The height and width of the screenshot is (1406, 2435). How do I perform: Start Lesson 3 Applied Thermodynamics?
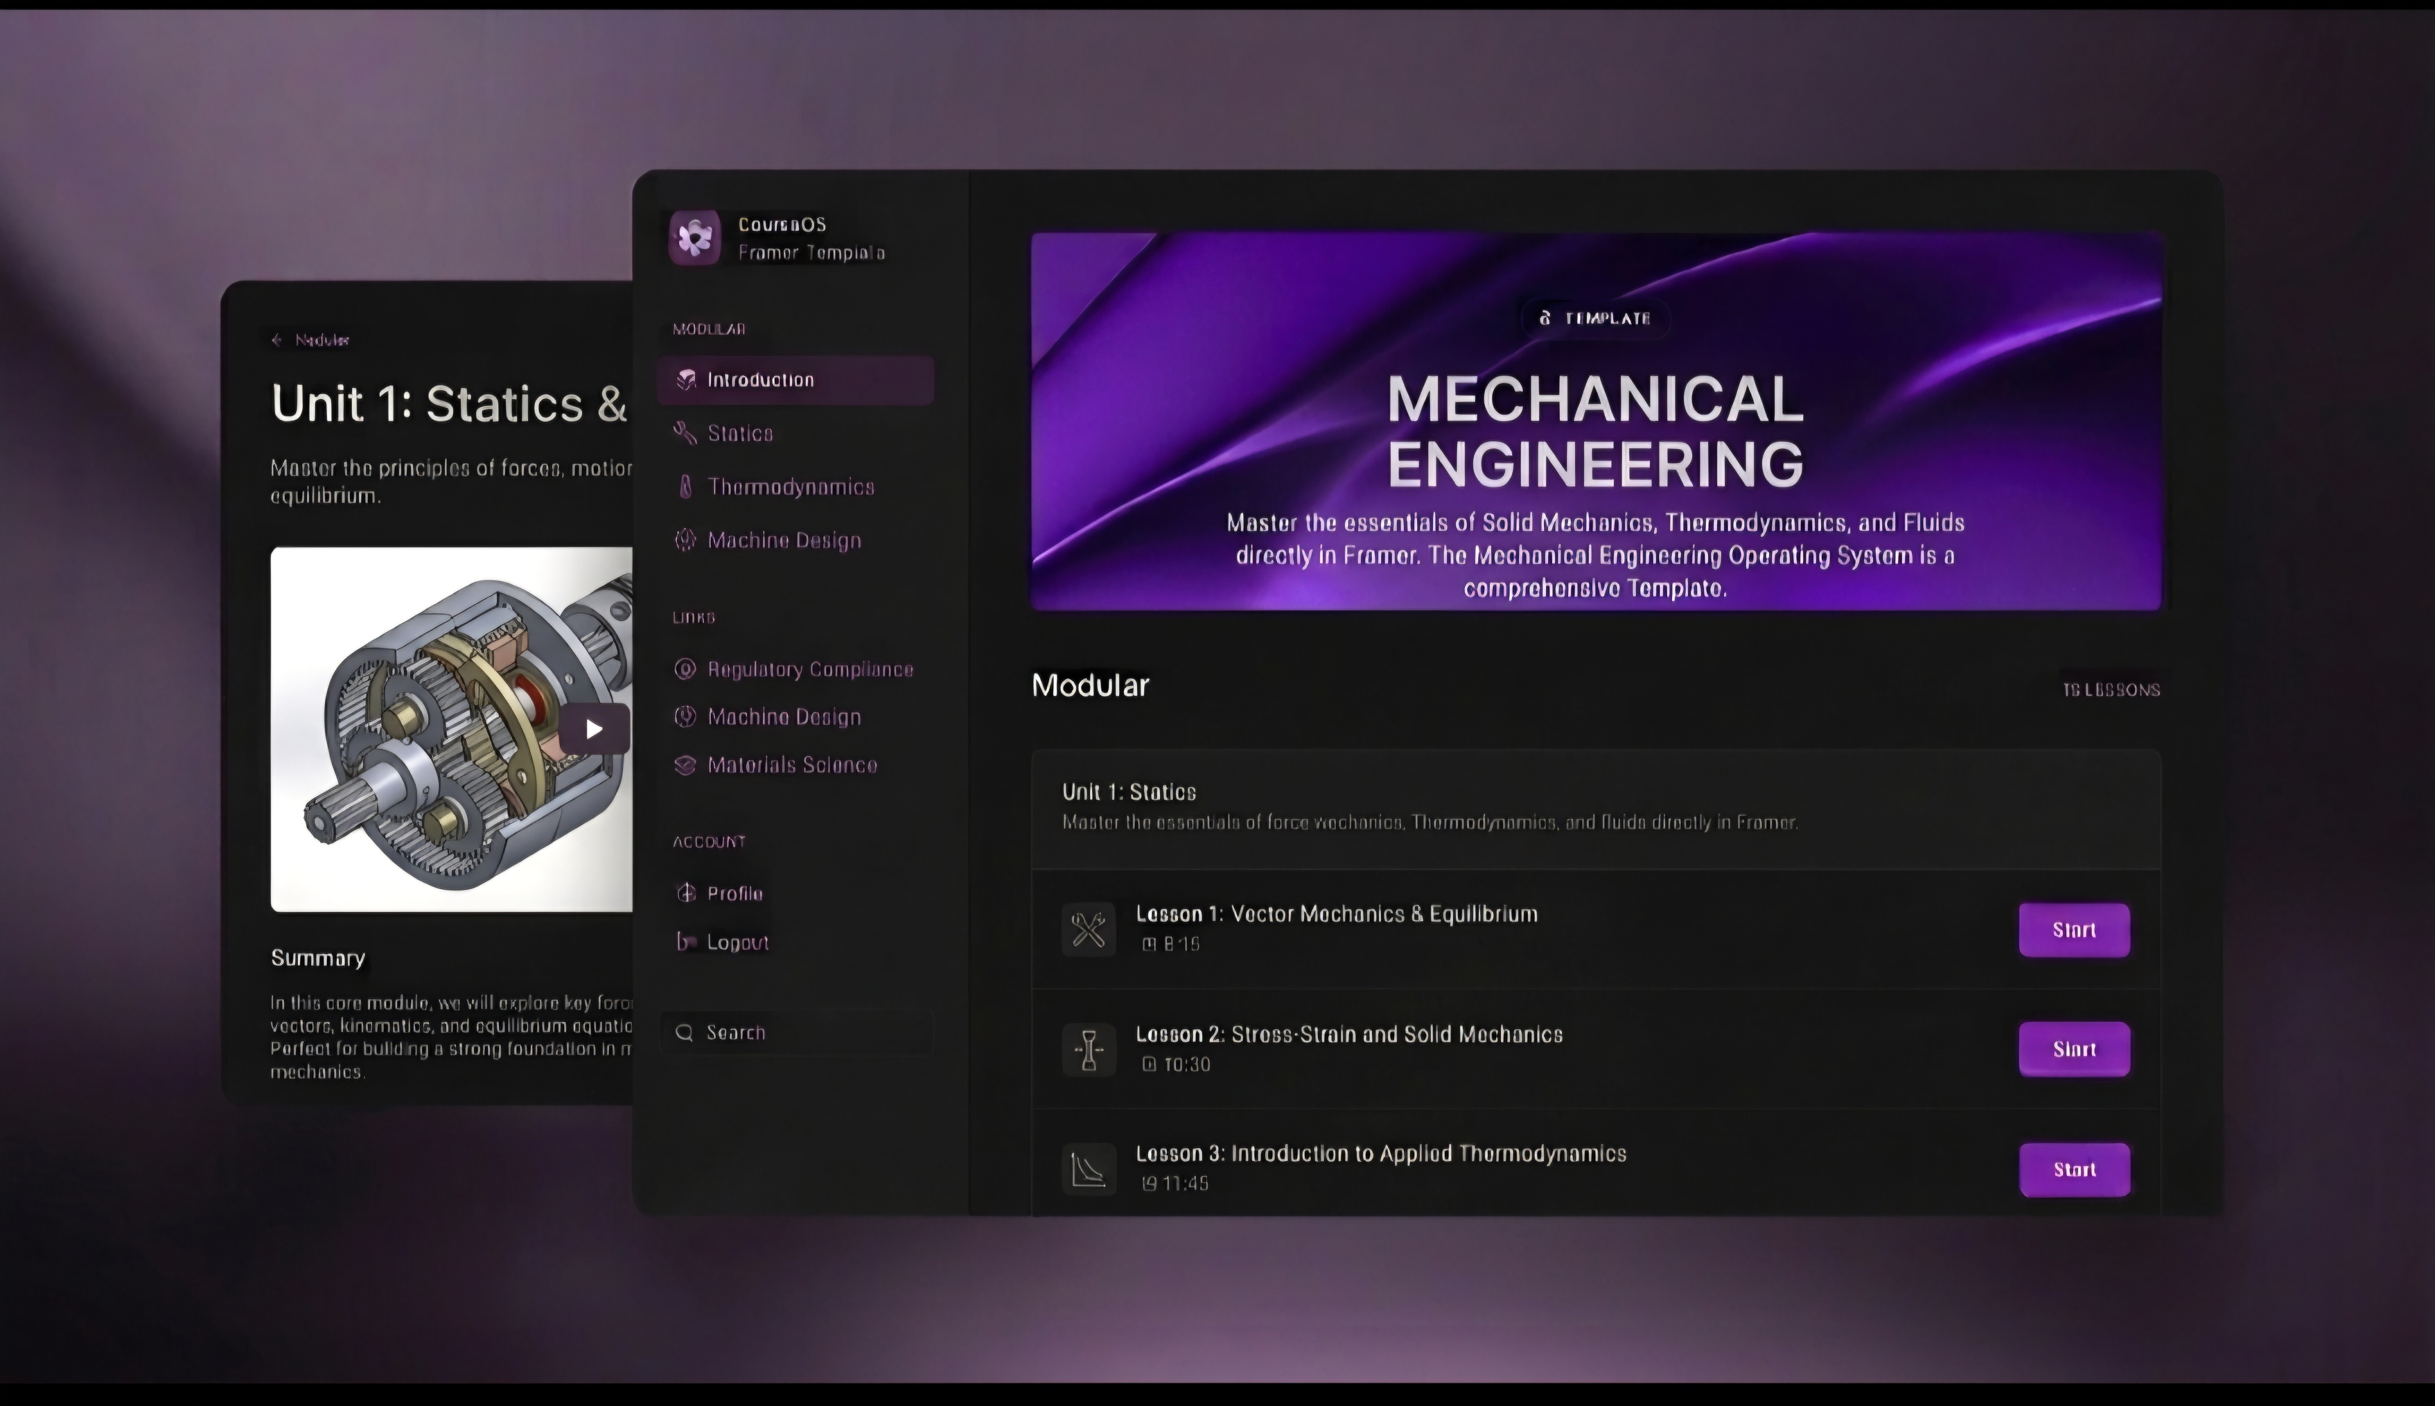[2074, 1168]
